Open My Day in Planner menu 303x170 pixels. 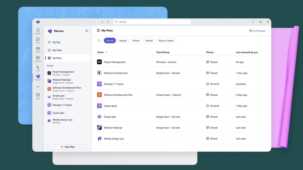coord(56,42)
